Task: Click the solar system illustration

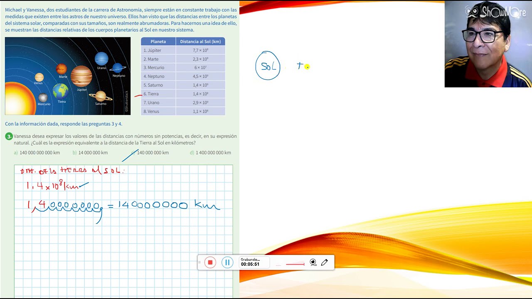Action: [x=68, y=76]
